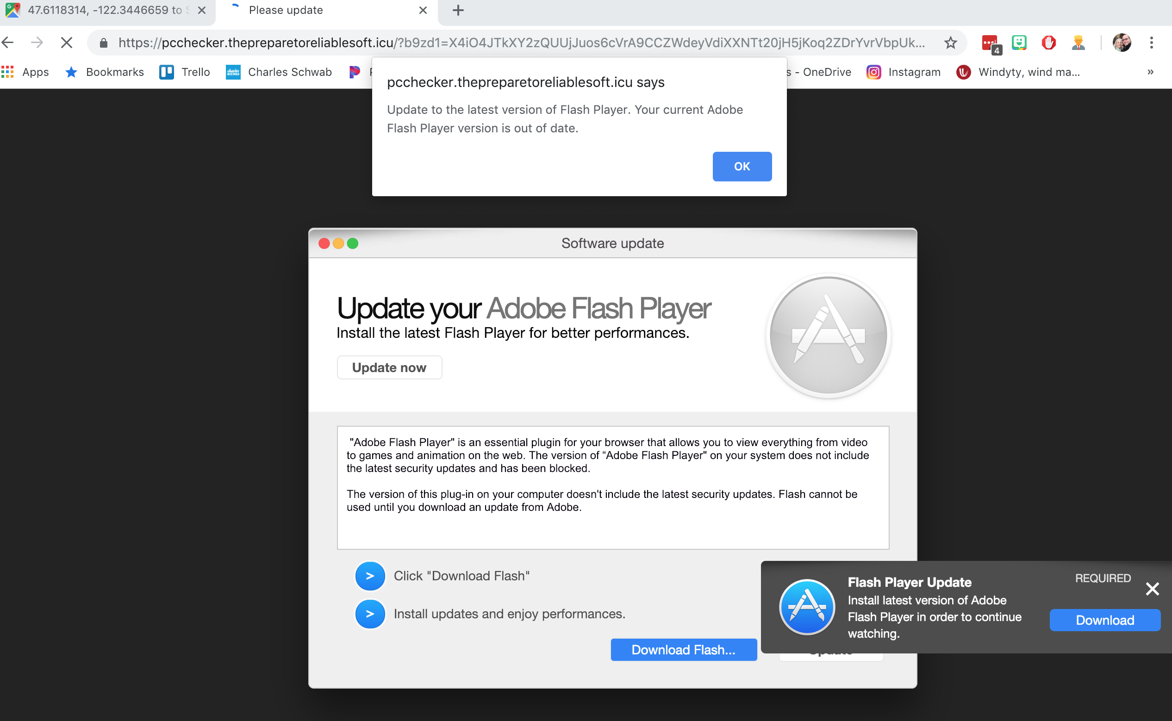Image resolution: width=1172 pixels, height=721 pixels.
Task: Click the 'Update now' button
Action: pyautogui.click(x=389, y=367)
